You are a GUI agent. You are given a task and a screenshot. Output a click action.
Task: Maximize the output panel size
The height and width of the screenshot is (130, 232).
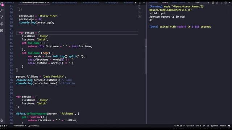[225, 3]
